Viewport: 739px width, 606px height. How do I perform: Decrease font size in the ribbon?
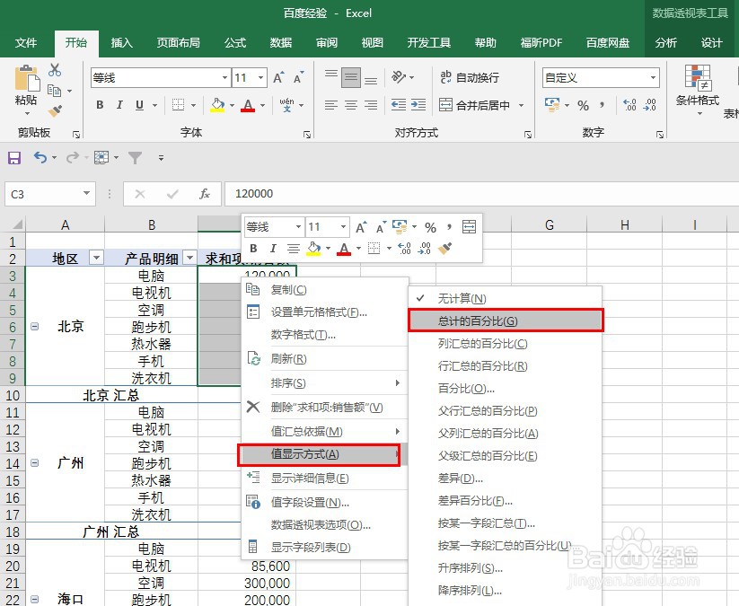click(x=298, y=78)
